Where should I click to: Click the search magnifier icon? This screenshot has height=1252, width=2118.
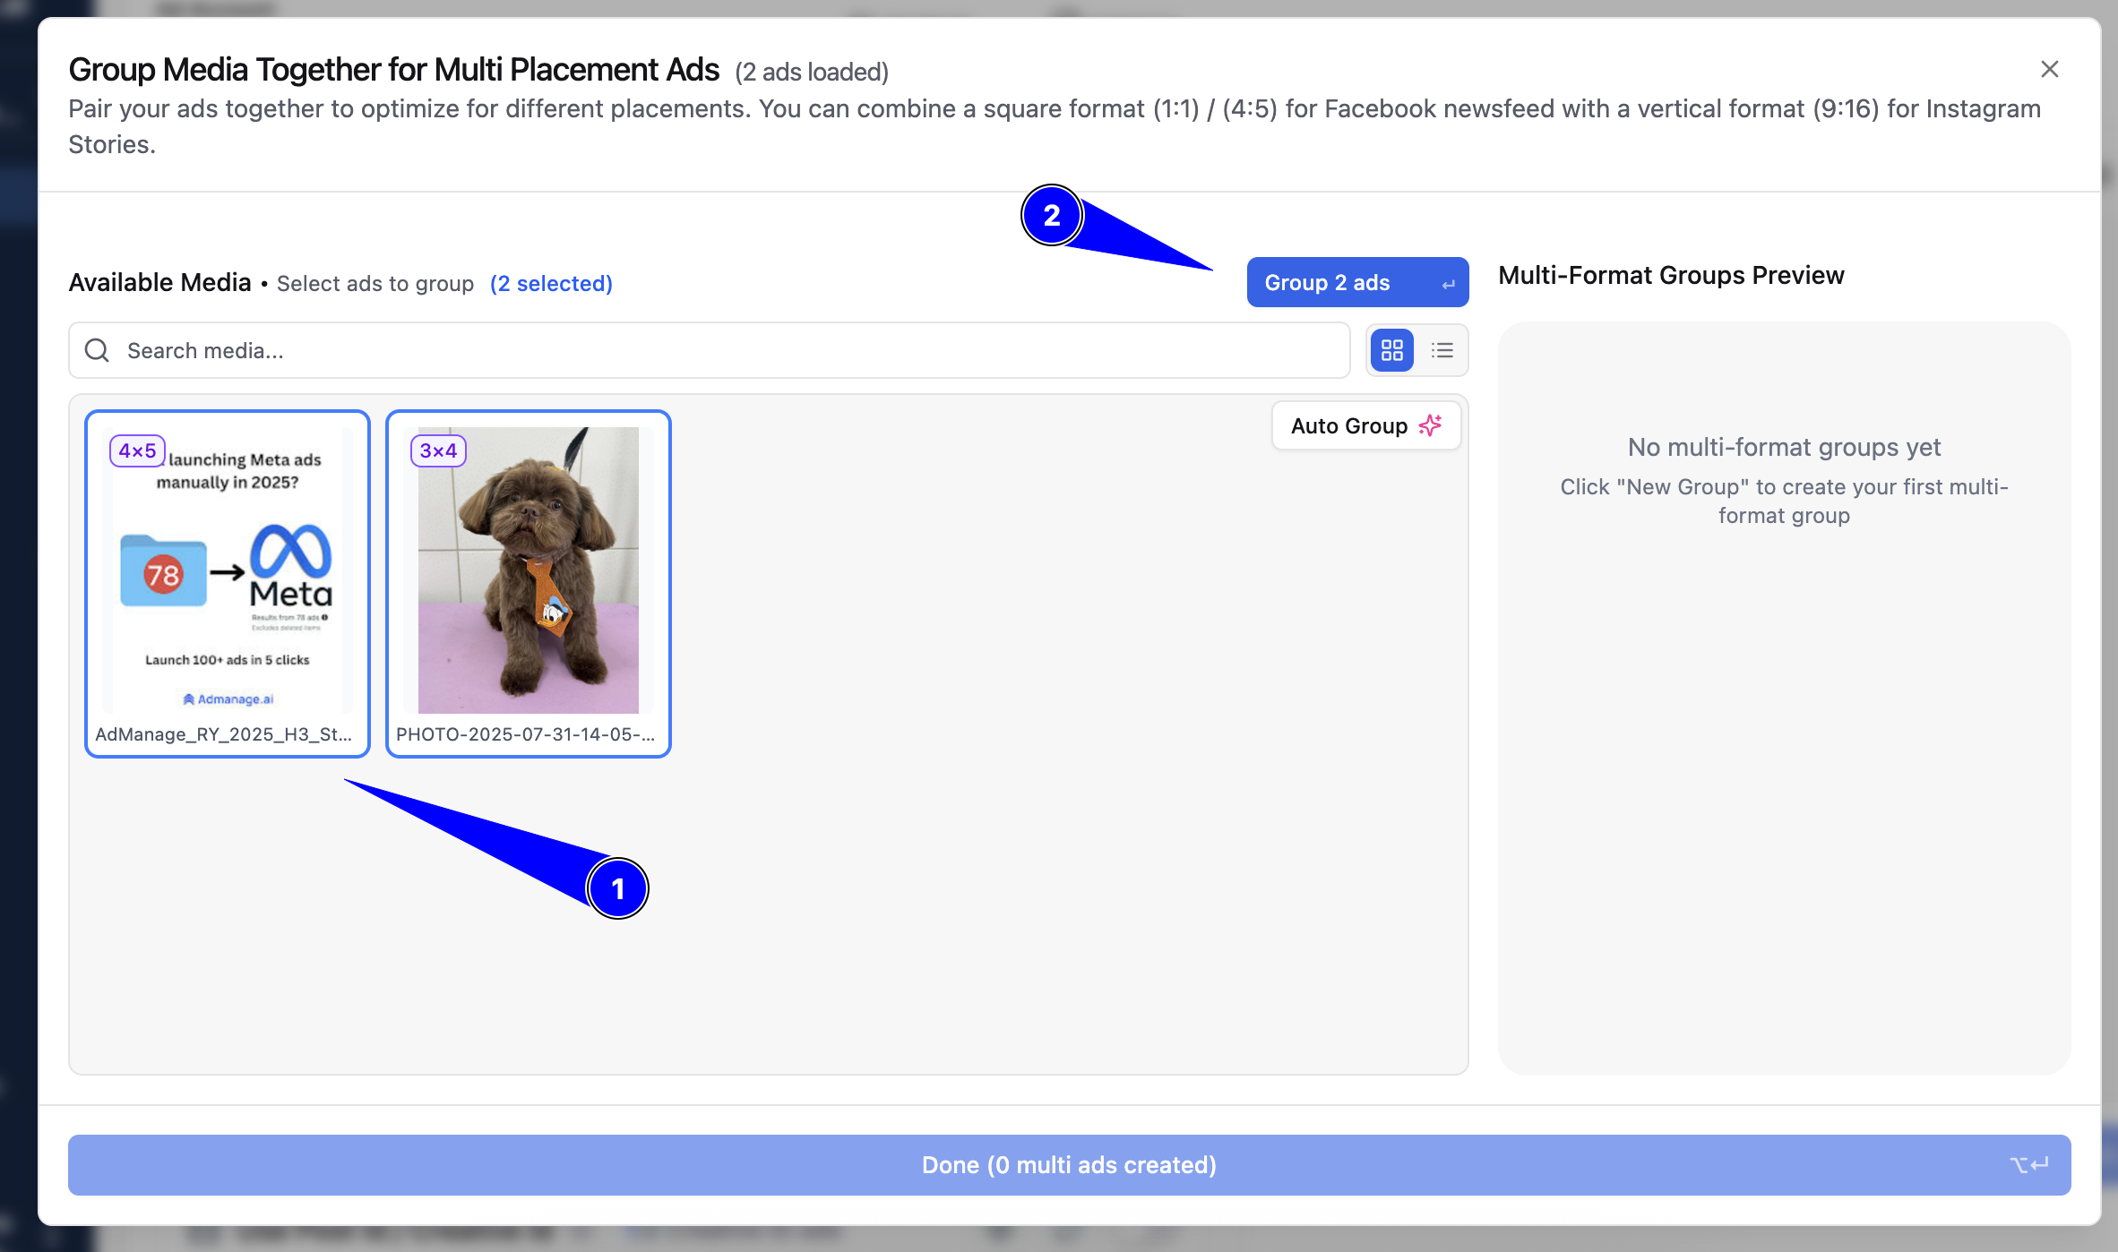[97, 350]
